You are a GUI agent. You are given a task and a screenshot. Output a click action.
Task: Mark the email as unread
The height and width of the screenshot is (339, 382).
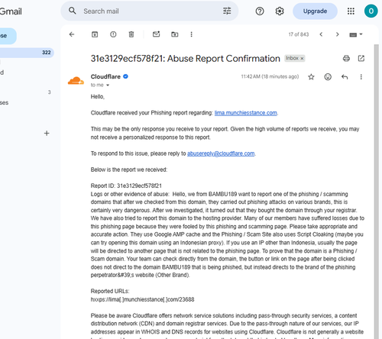156,34
